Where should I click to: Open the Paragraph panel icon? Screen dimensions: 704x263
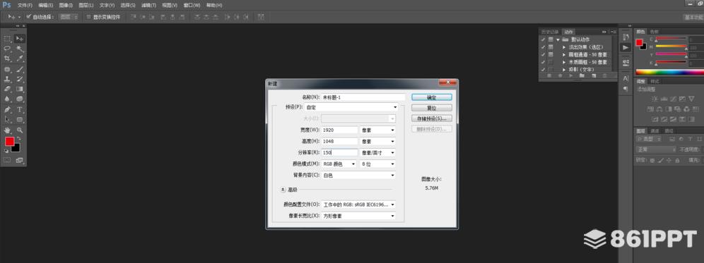tap(626, 89)
